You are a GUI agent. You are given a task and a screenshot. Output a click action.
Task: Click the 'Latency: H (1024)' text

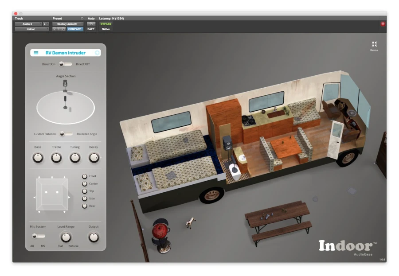(111, 18)
